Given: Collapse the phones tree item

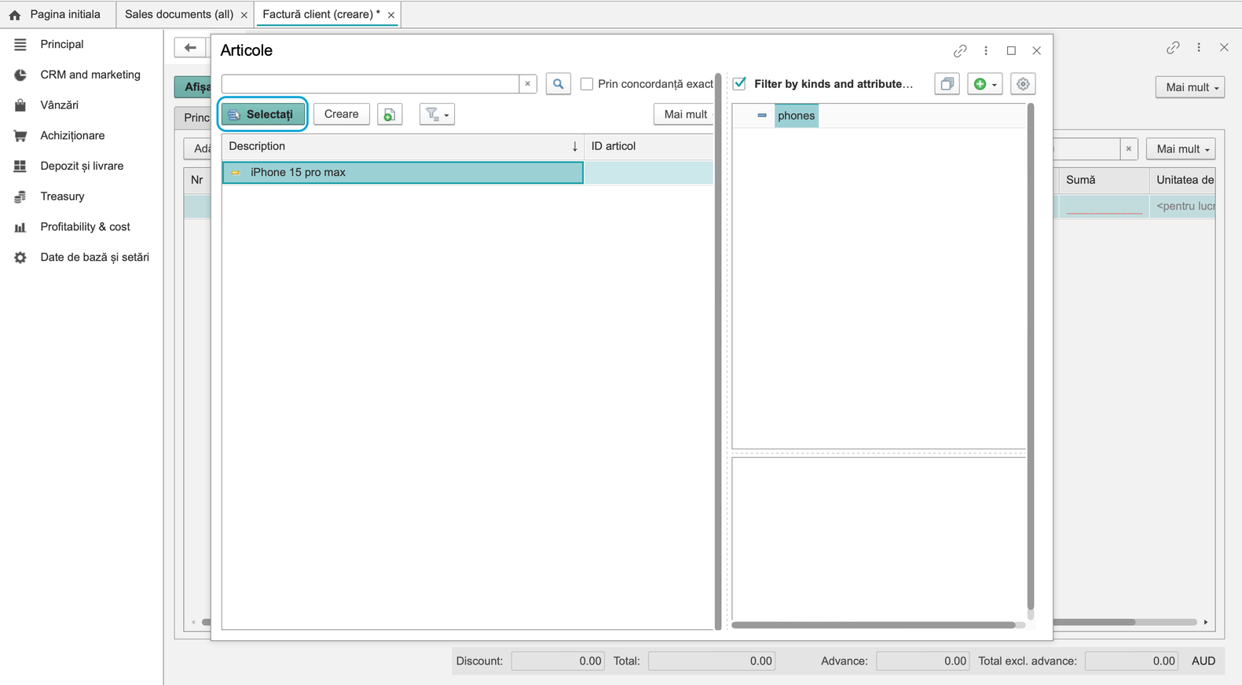Looking at the screenshot, I should coord(761,115).
